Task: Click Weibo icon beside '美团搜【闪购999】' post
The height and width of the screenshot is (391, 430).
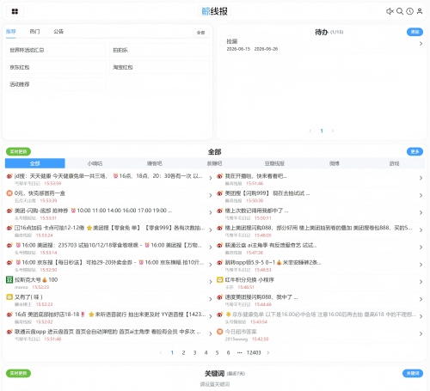Action: 219,193
